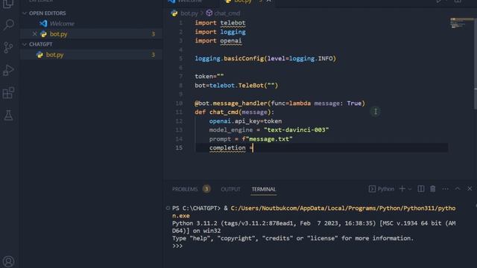This screenshot has width=477, height=268.
Task: Click the bot=telebot.TeleBot line
Action: pyautogui.click(x=236, y=86)
